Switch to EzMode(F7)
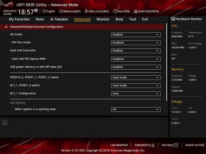206x154 pixels. coord(144,145)
